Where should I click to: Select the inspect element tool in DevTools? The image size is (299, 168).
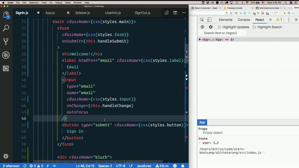click(x=202, y=20)
